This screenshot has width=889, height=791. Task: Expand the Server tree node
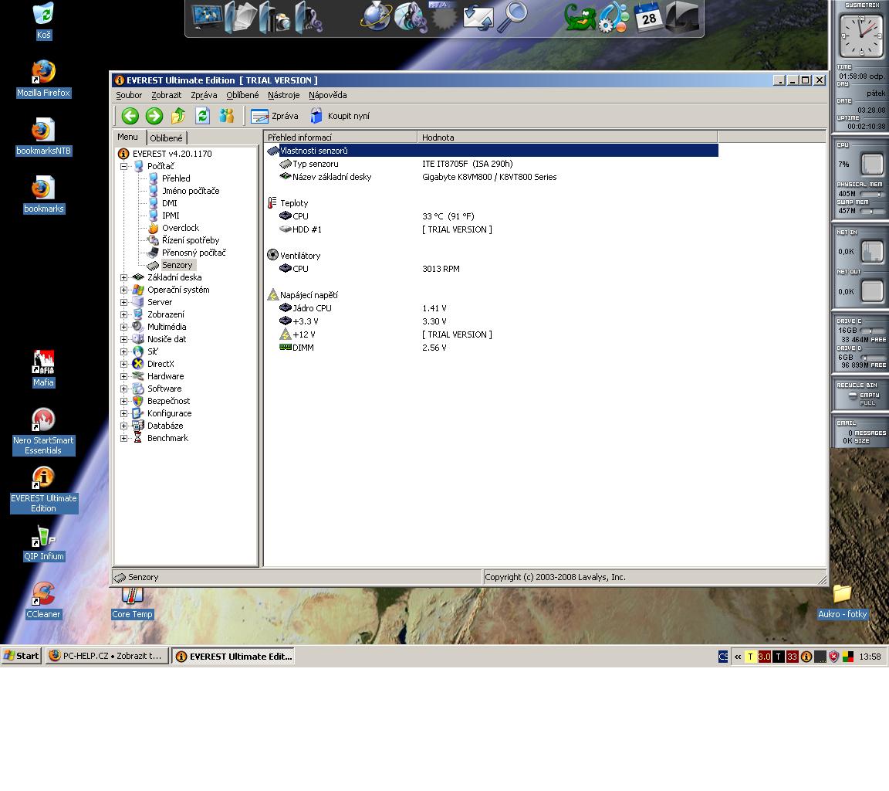click(x=123, y=303)
